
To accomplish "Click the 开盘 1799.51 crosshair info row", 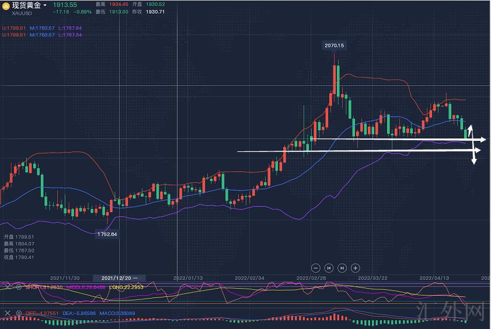I will tap(19, 237).
